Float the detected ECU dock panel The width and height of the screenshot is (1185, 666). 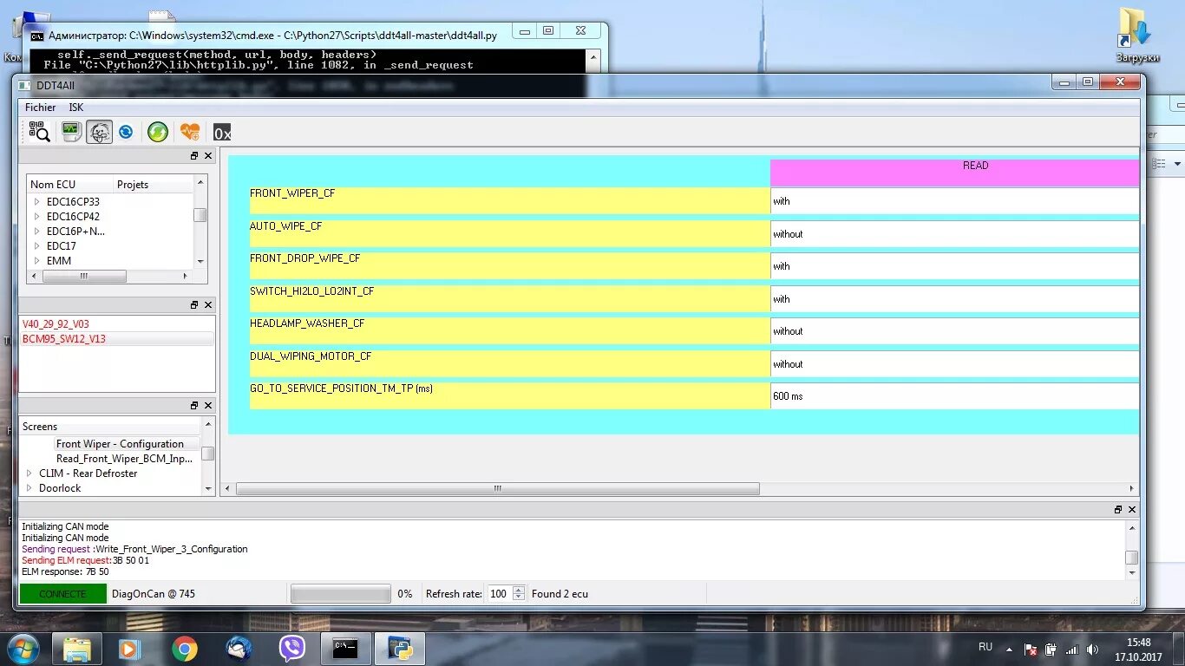point(194,305)
